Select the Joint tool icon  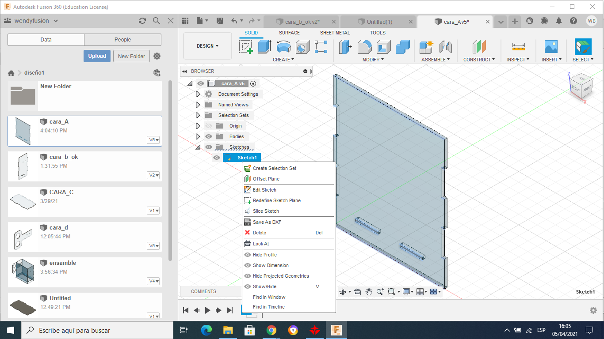445,46
